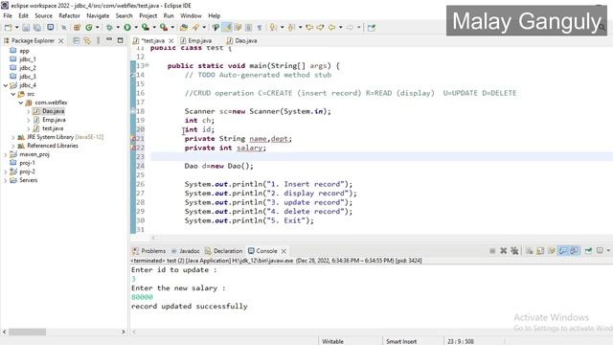
Task: Toggle Link with Editor in Package Explorer
Action: click(87, 40)
